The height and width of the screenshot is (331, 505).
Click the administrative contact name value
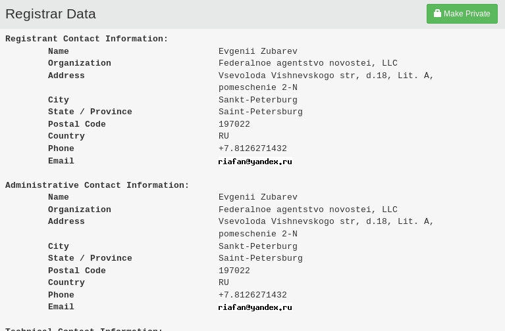point(257,198)
